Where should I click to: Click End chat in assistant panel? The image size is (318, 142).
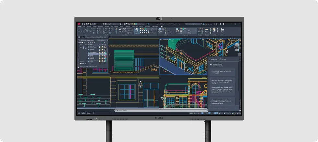click(223, 59)
